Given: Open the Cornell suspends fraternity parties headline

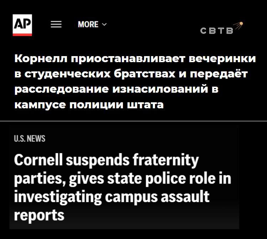Looking at the screenshot, I should point(122,188).
